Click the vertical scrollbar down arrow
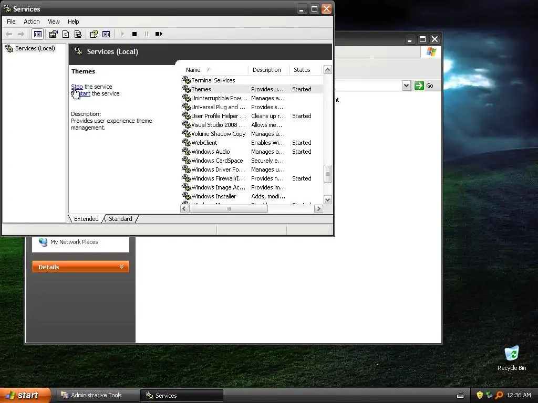This screenshot has height=403, width=538. pos(328,199)
